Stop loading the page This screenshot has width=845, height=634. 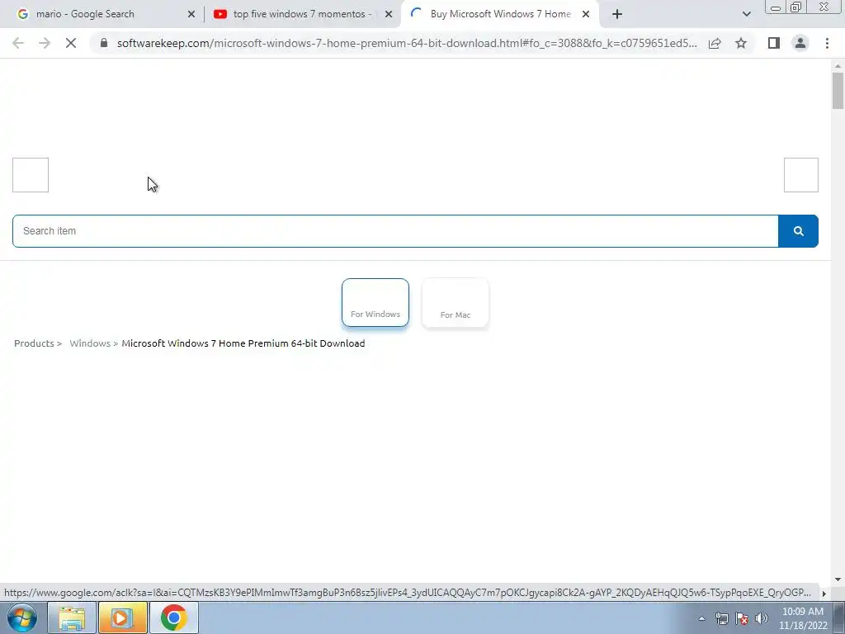71,43
